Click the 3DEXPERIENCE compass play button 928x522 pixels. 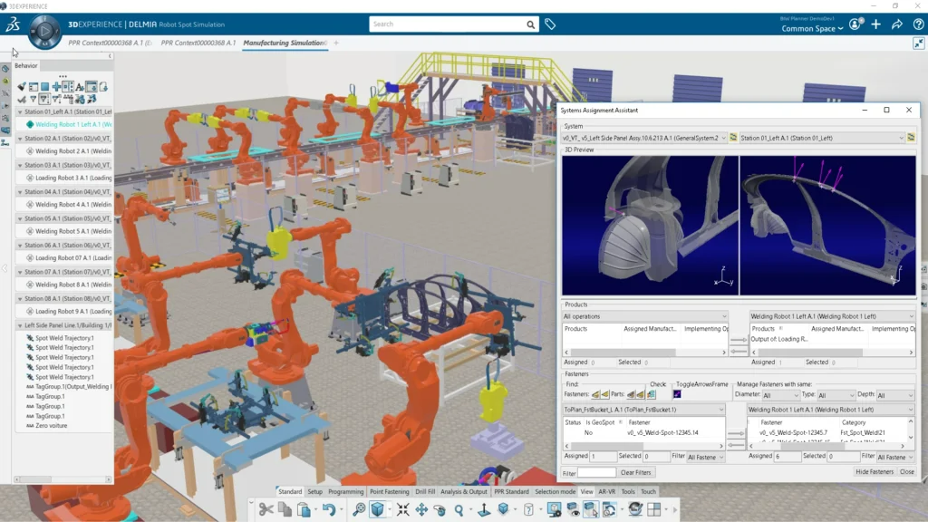point(43,33)
